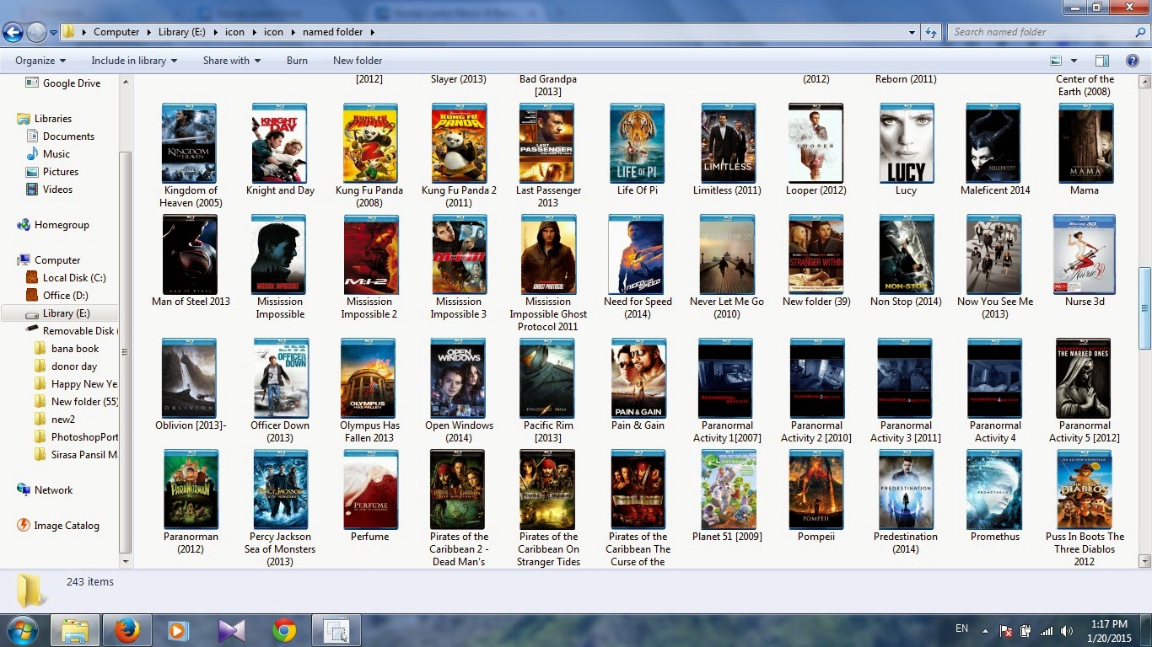Toggle the preview pane button

(x=1102, y=61)
